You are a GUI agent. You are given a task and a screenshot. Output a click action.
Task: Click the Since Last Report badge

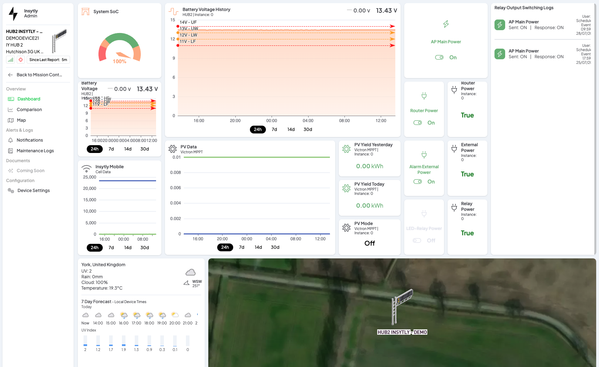point(48,60)
